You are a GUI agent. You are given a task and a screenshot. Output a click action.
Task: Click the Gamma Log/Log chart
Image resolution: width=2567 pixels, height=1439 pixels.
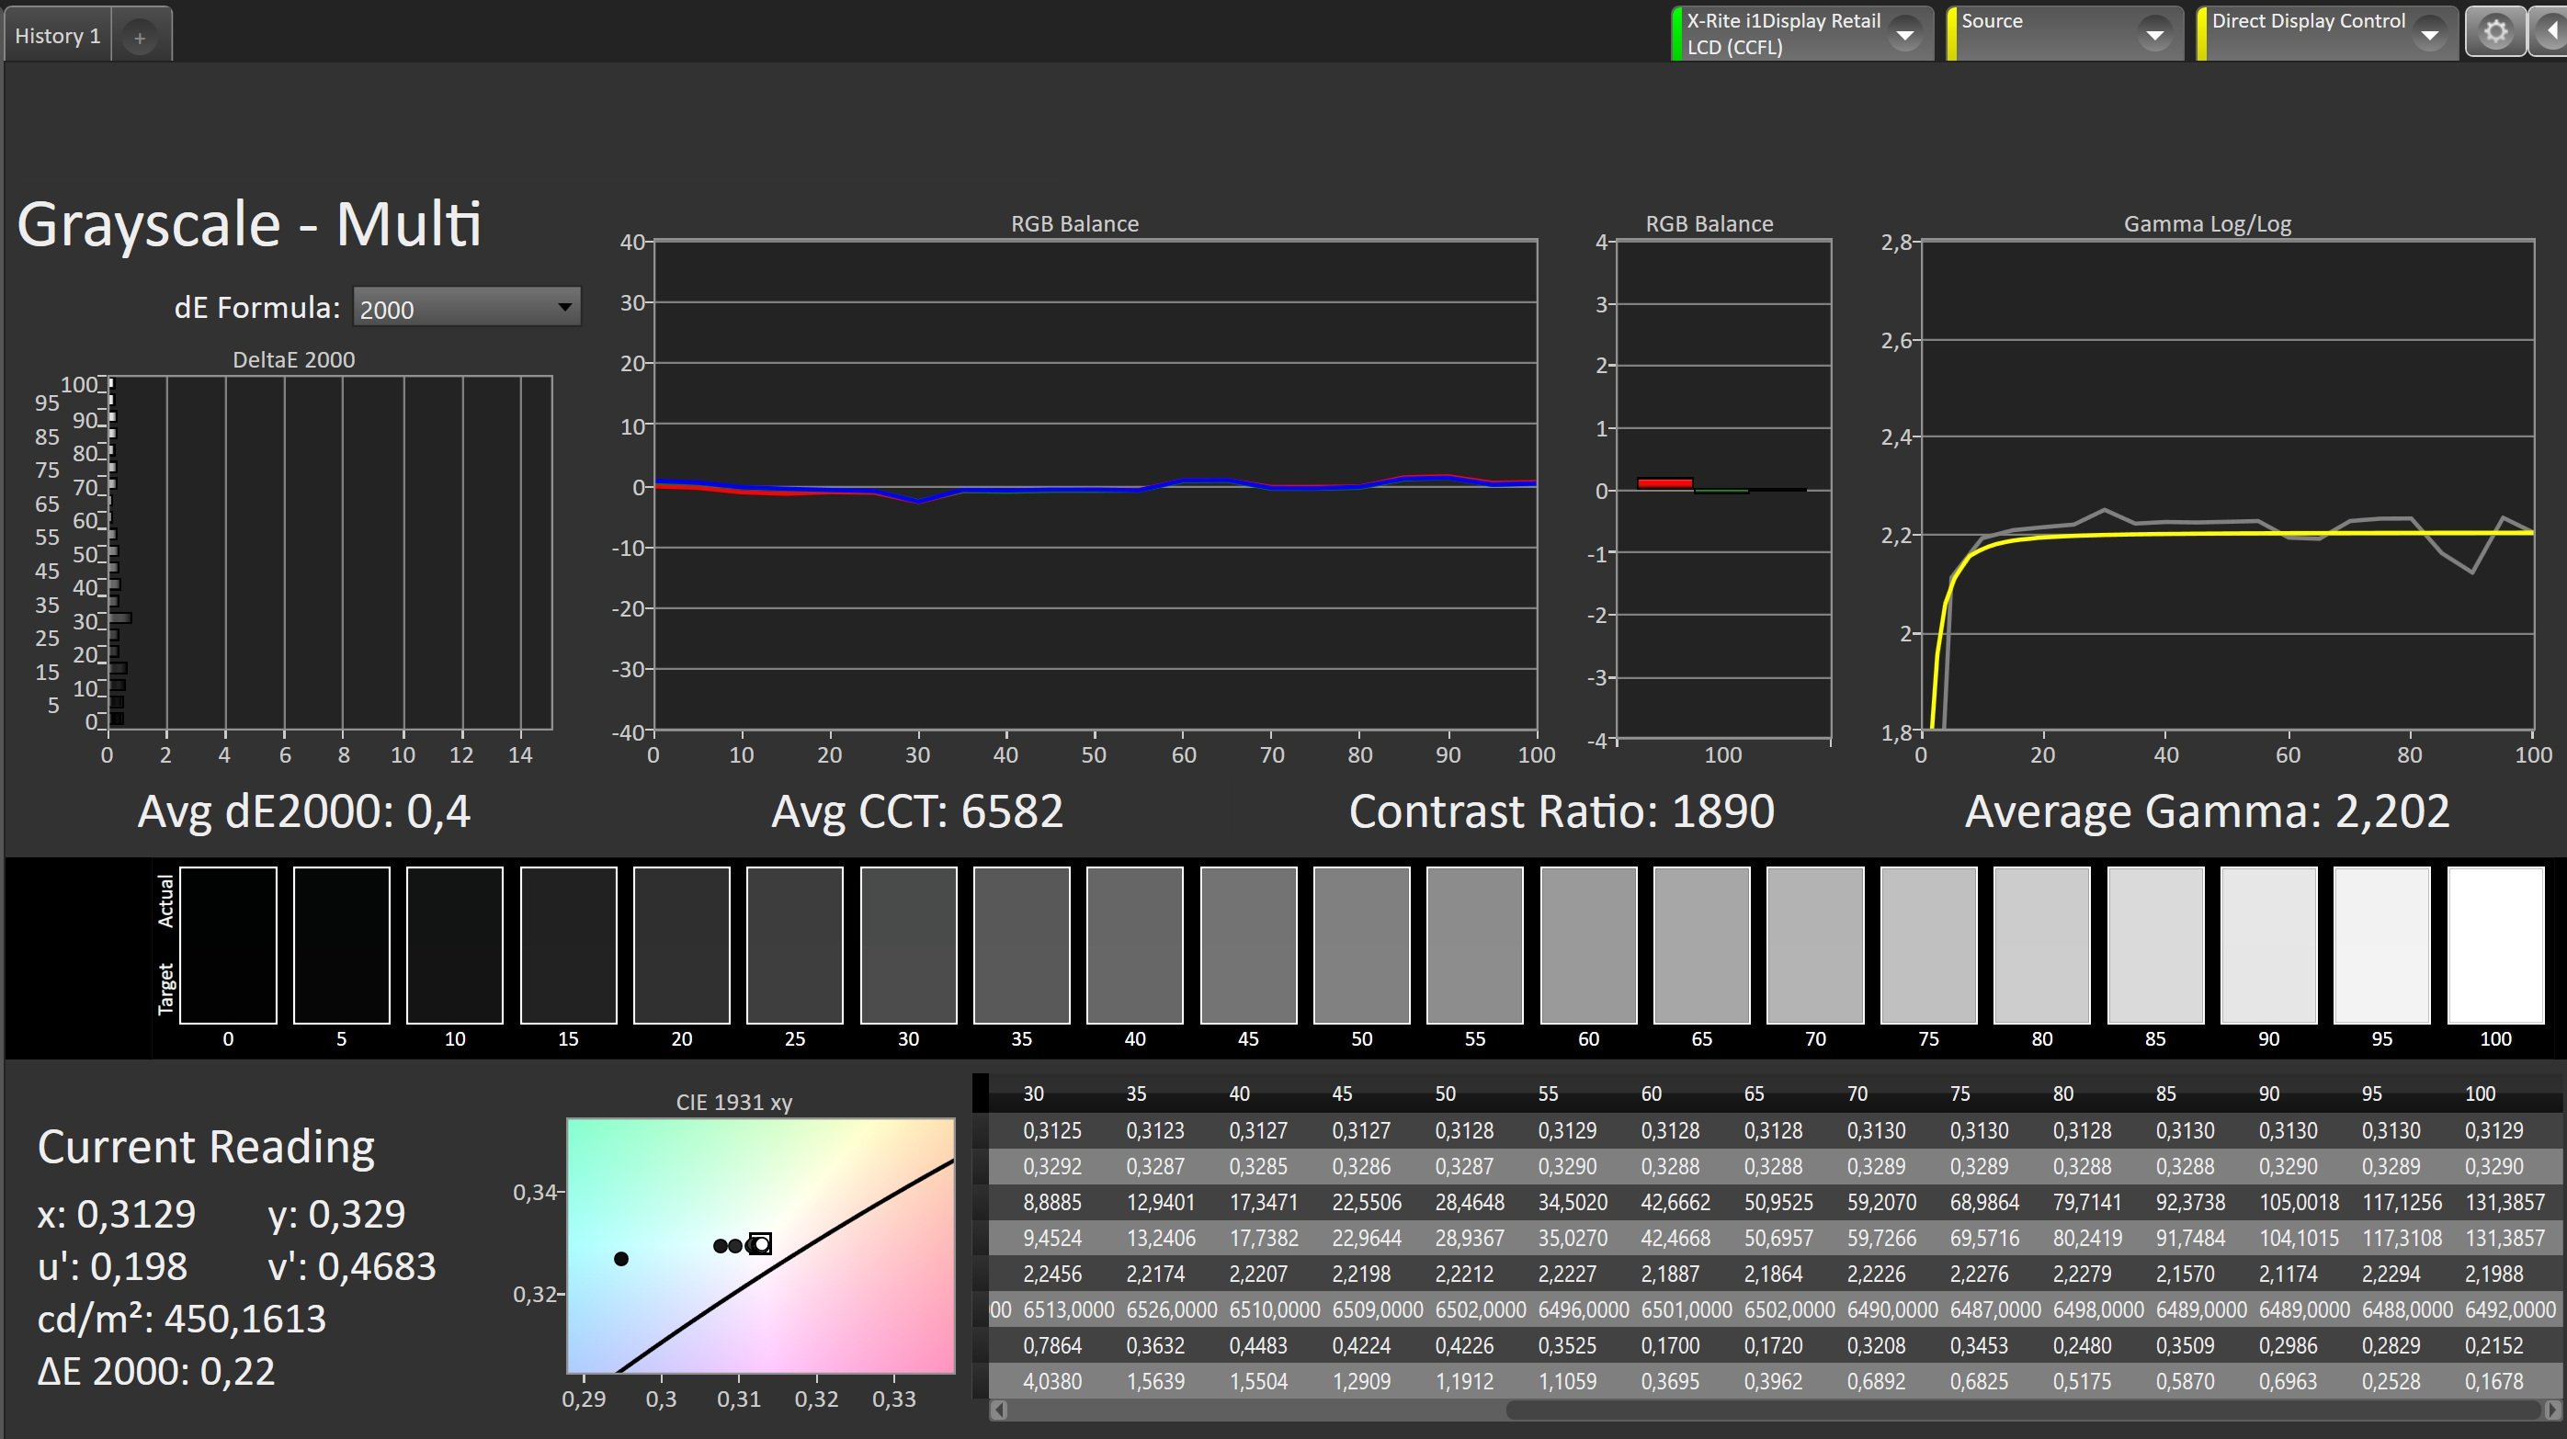pyautogui.click(x=2226, y=486)
